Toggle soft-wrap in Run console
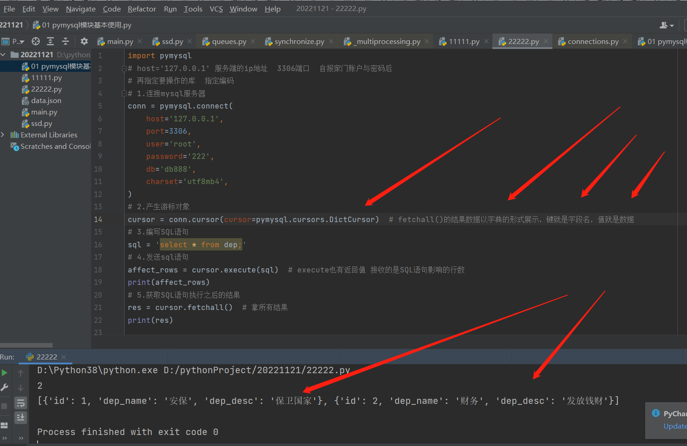Screen dimensions: 687x446 pyautogui.click(x=21, y=403)
